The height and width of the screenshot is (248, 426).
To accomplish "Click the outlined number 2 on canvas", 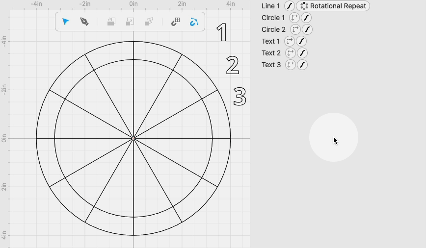I will [233, 65].
